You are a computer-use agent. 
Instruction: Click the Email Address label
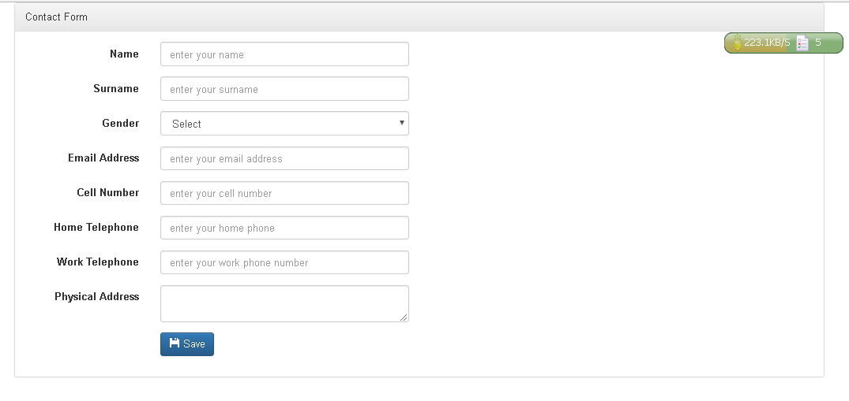click(103, 158)
